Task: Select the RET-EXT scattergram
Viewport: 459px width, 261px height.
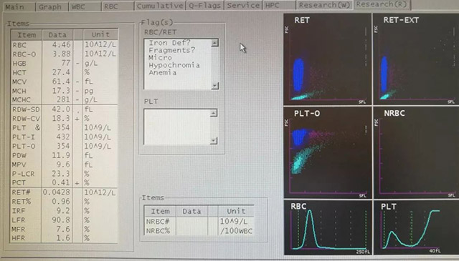Action: [416, 59]
